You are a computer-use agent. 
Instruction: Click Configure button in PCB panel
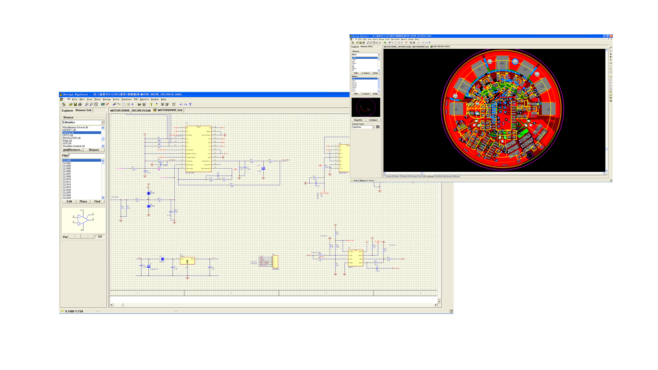[x=373, y=120]
